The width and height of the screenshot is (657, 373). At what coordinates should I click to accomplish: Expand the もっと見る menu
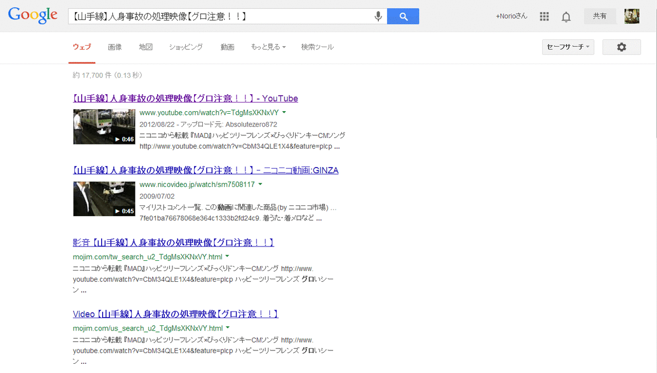tap(268, 47)
